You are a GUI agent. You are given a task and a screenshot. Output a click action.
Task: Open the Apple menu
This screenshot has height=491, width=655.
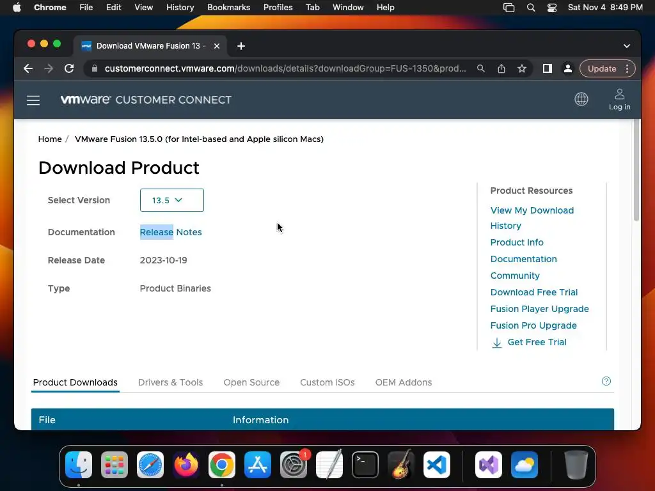[x=17, y=8]
